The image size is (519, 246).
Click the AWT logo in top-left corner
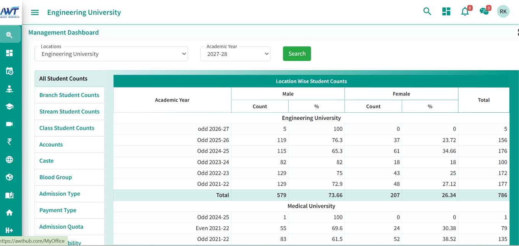pos(10,11)
